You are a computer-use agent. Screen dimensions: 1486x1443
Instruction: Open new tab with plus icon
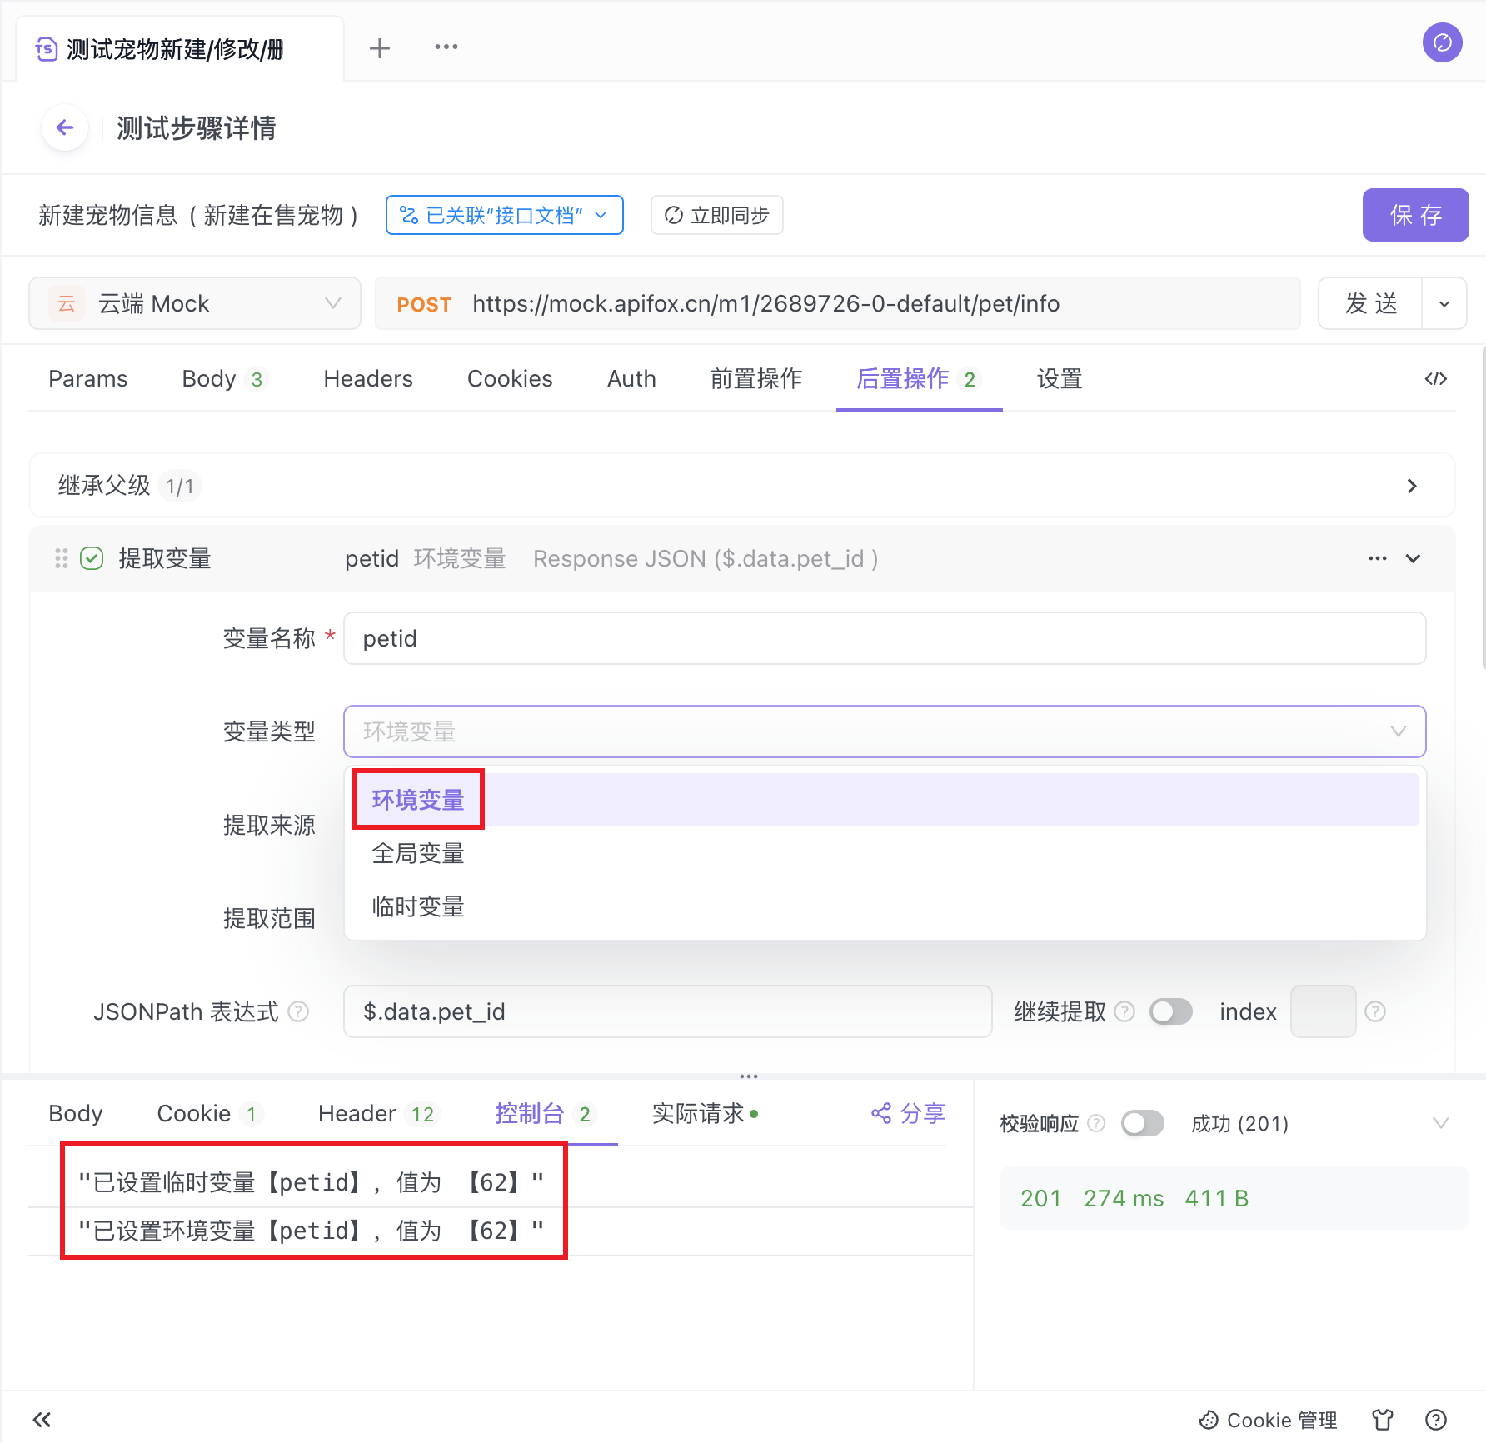tap(379, 48)
